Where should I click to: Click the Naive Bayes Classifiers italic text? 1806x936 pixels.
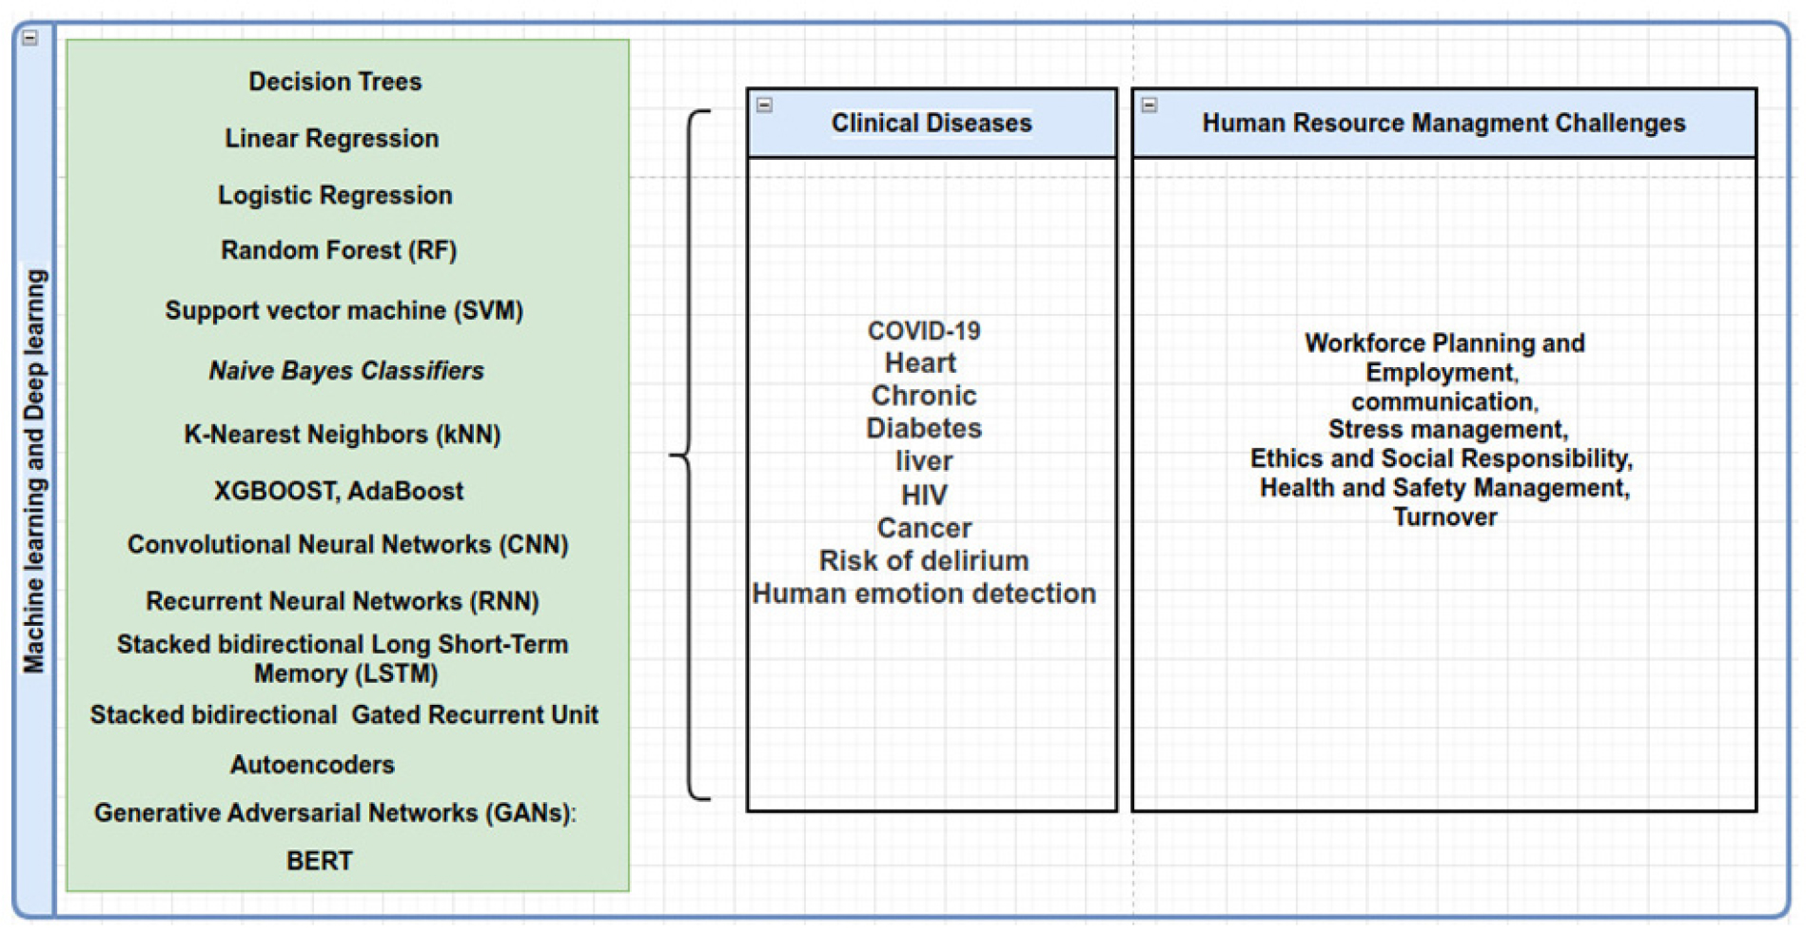[x=346, y=371]
